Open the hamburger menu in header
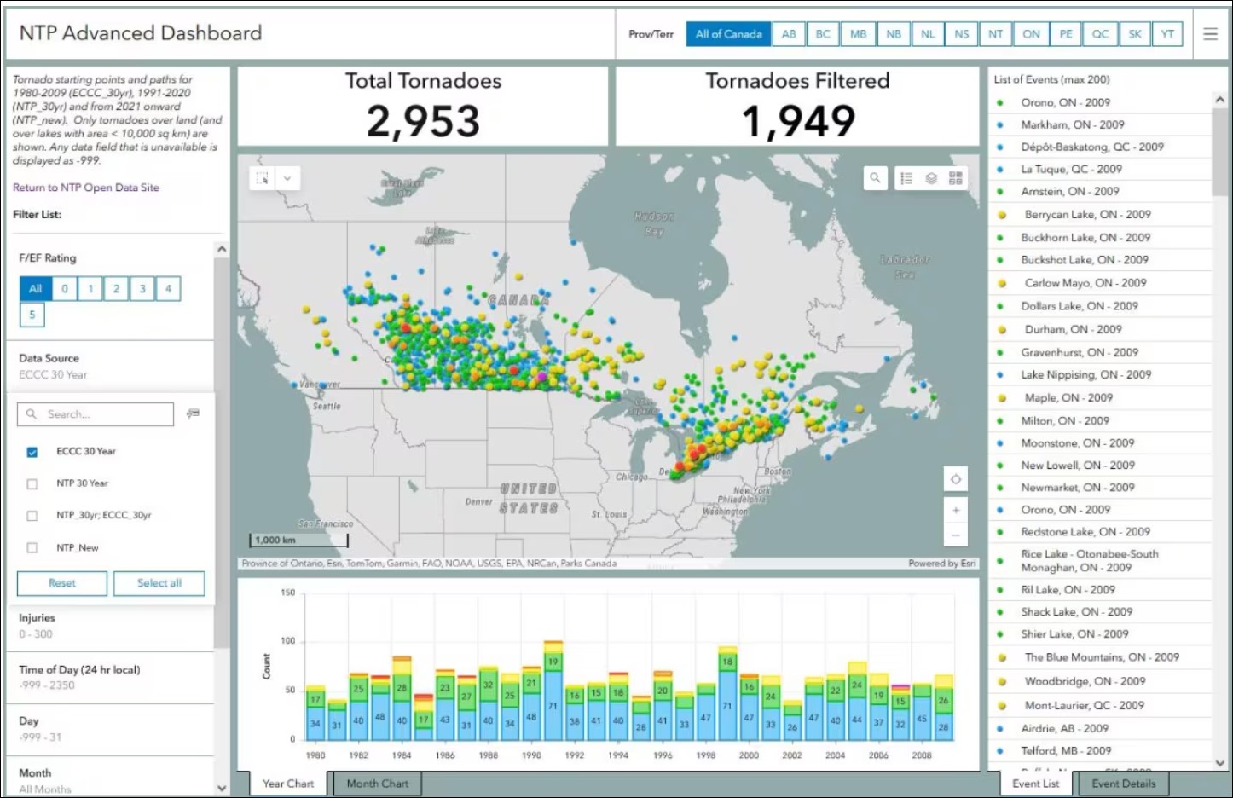 click(x=1210, y=34)
